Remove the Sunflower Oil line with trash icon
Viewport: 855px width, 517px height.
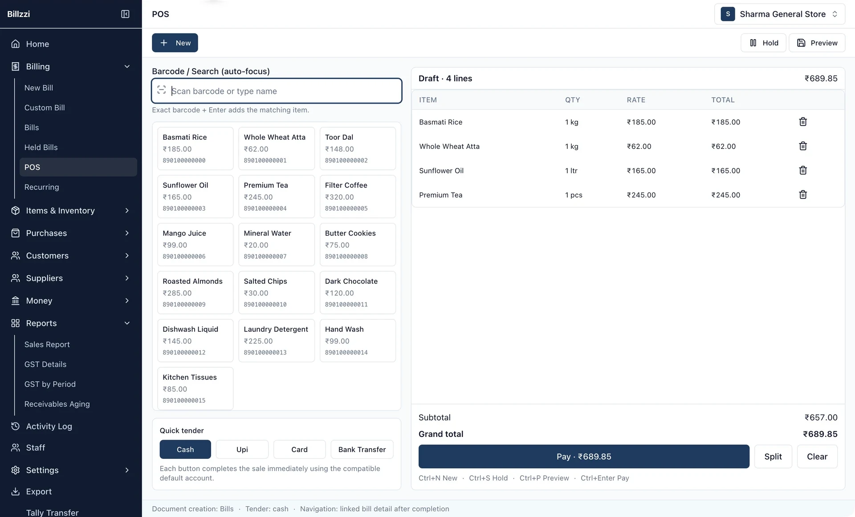(803, 170)
